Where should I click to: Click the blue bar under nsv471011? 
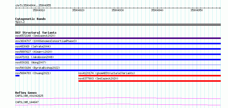tap(118, 60)
